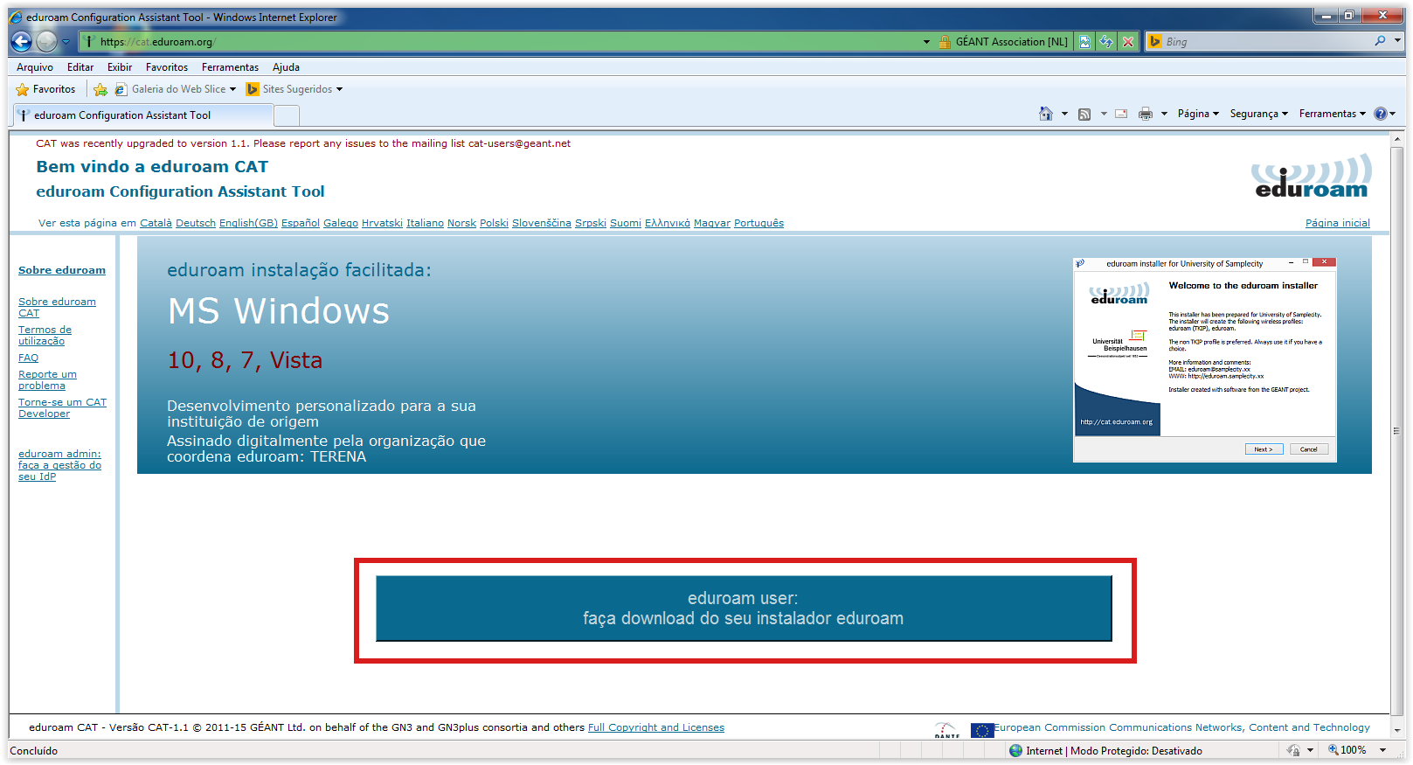Click the red Stop loading icon

click(1128, 41)
